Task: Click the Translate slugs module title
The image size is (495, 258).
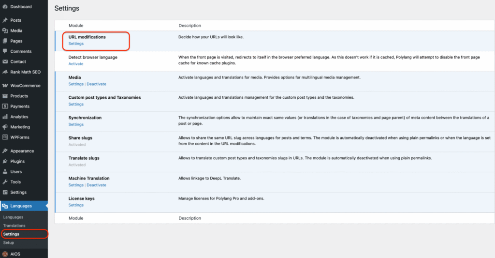Action: (x=84, y=158)
